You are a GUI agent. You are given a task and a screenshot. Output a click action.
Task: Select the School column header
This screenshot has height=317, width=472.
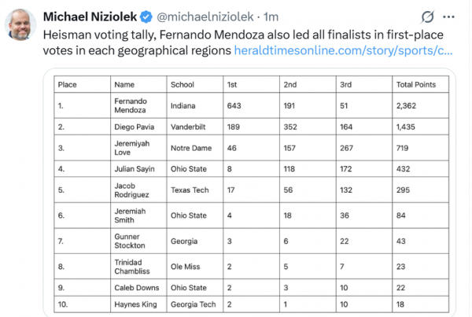[182, 84]
